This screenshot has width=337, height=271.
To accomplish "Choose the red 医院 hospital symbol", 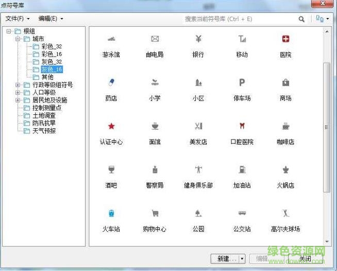I will 285,40.
